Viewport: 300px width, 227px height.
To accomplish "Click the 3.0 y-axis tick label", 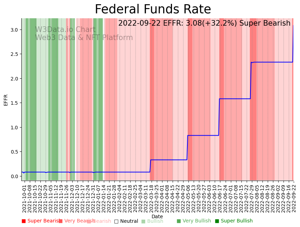I will point(14,30).
